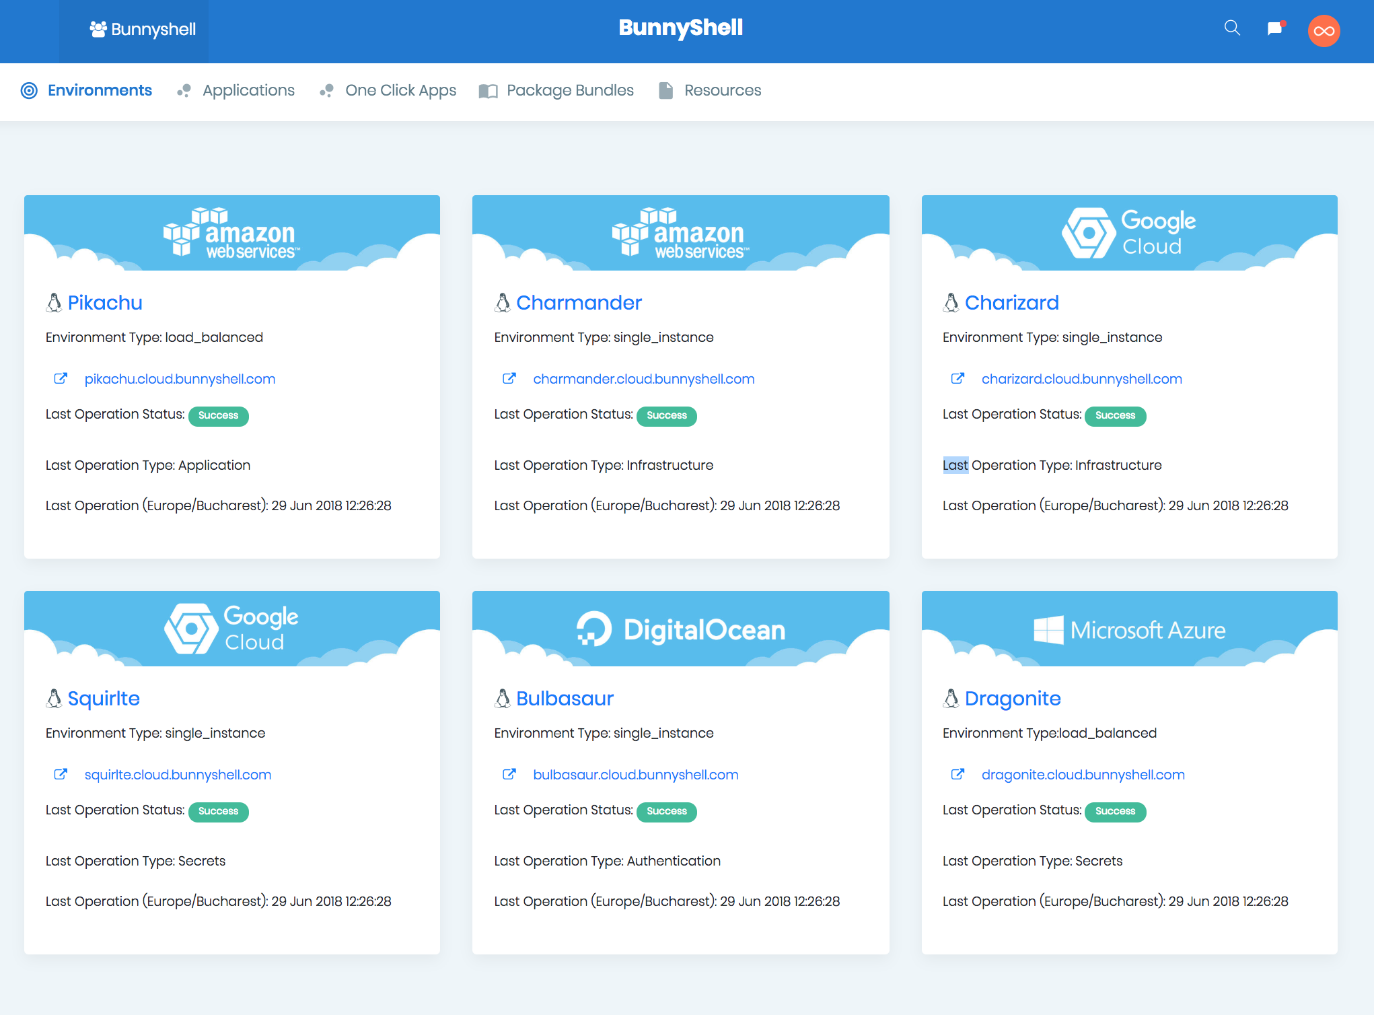
Task: Click the Linux penguin icon next to Charmander
Action: [x=503, y=303]
